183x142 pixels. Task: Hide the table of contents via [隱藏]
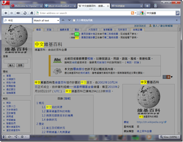[x=67, y=99]
